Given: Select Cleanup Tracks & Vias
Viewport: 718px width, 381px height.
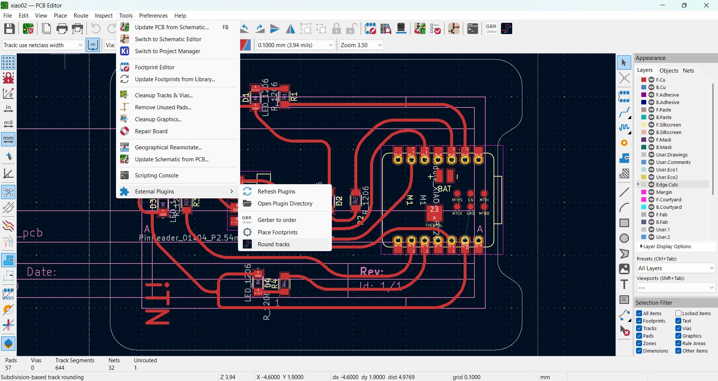Looking at the screenshot, I should 178,95.
